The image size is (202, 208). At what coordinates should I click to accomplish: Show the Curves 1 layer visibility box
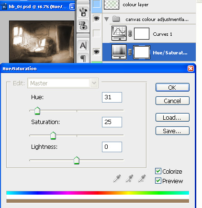96,33
